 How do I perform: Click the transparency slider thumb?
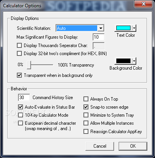(x=29, y=65)
